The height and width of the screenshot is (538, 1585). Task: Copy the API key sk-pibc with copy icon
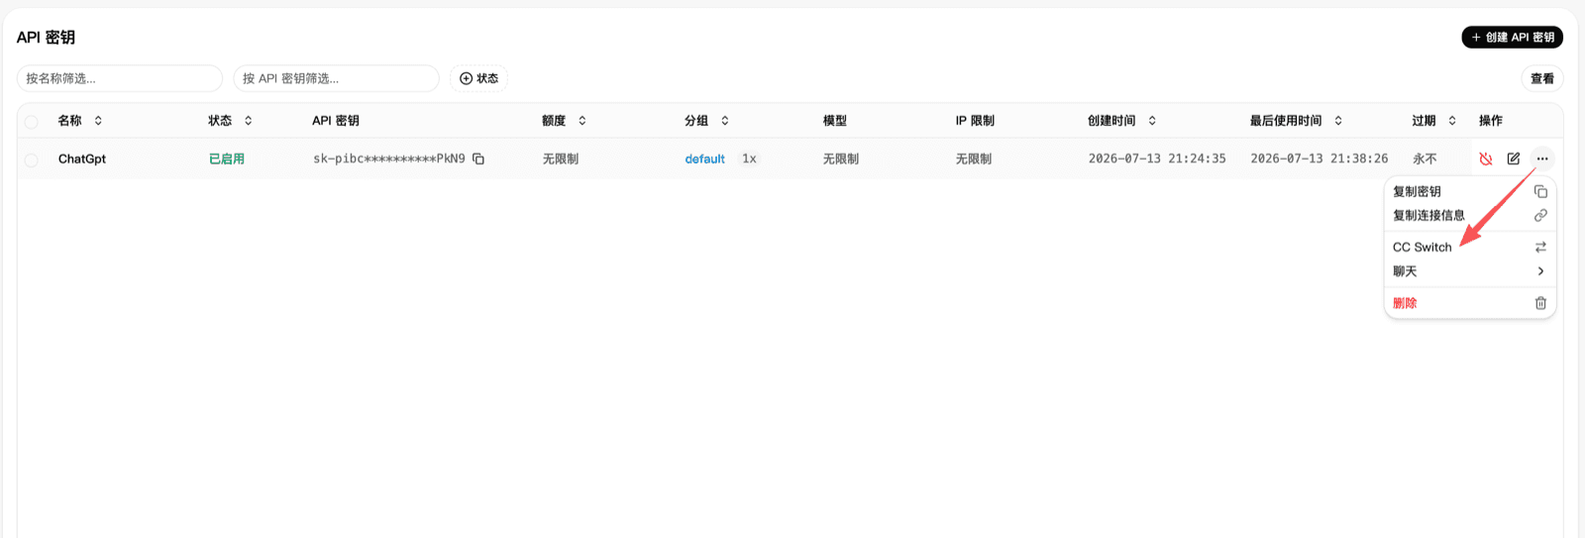click(478, 159)
